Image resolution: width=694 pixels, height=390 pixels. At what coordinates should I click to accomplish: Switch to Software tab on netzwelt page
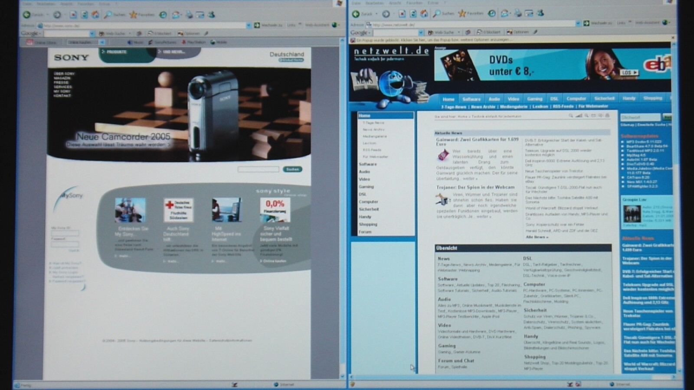click(471, 99)
